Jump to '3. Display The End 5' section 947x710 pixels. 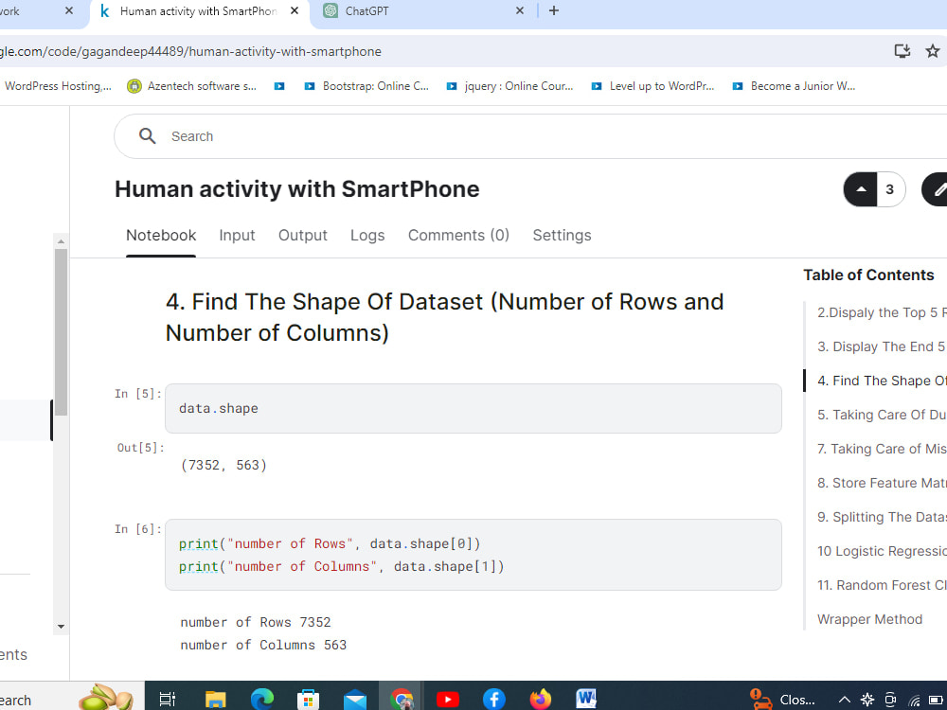point(881,346)
